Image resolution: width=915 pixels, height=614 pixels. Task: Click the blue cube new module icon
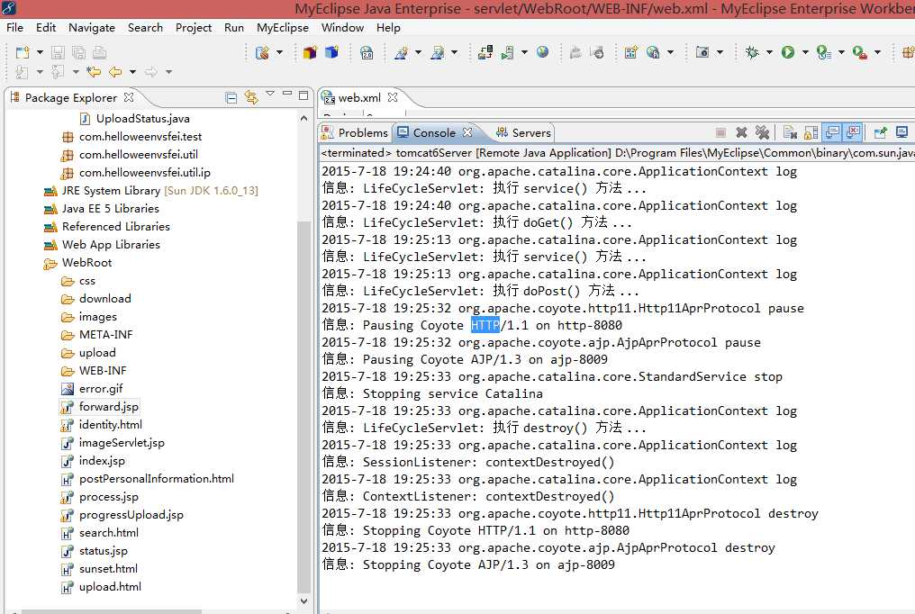[x=331, y=52]
